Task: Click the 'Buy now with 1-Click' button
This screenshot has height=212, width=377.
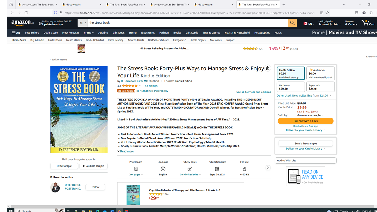Action: pos(306,121)
